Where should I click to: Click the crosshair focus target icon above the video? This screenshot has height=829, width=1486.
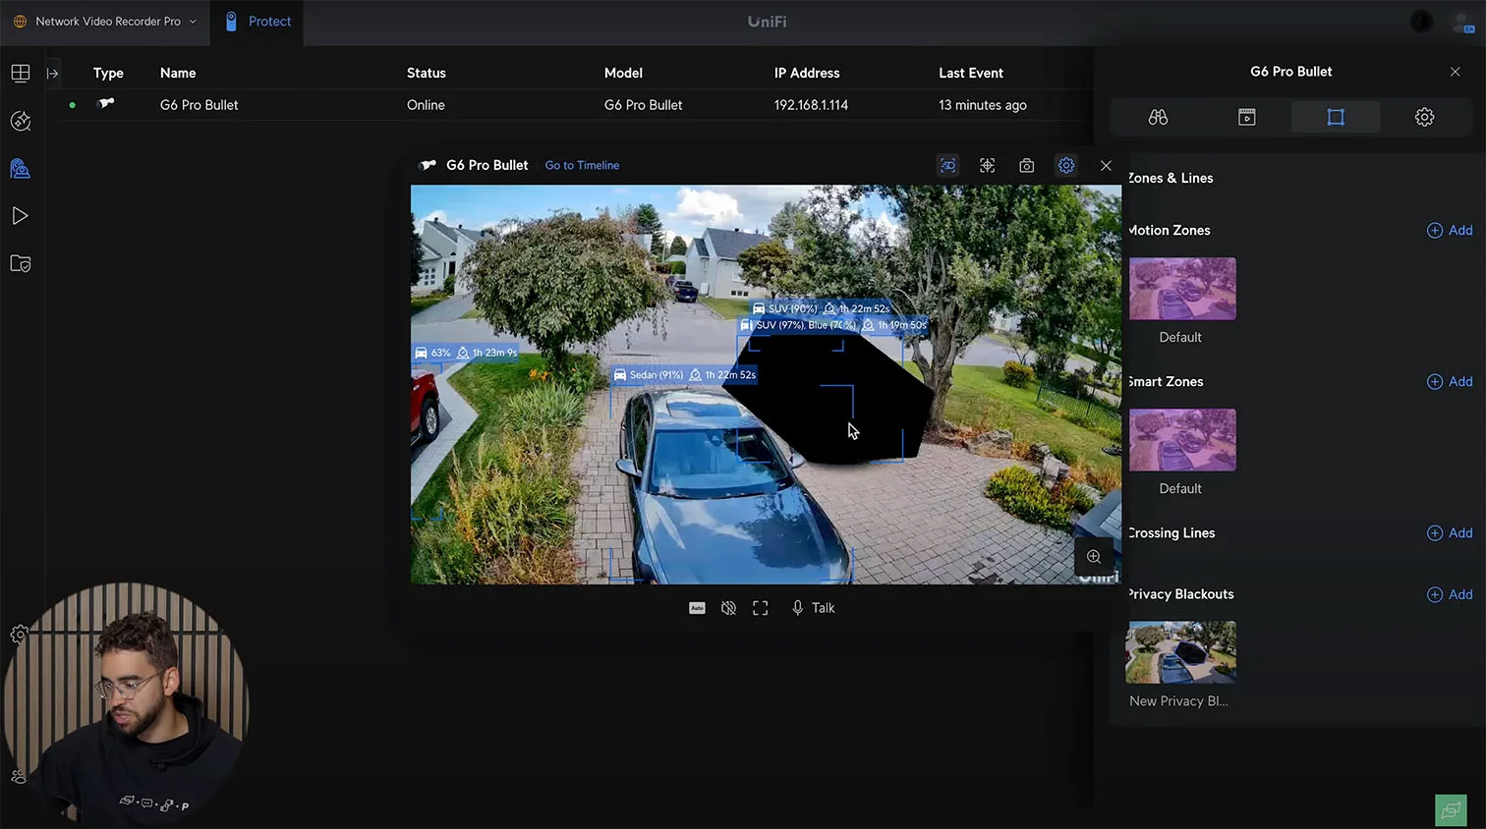[x=988, y=166]
